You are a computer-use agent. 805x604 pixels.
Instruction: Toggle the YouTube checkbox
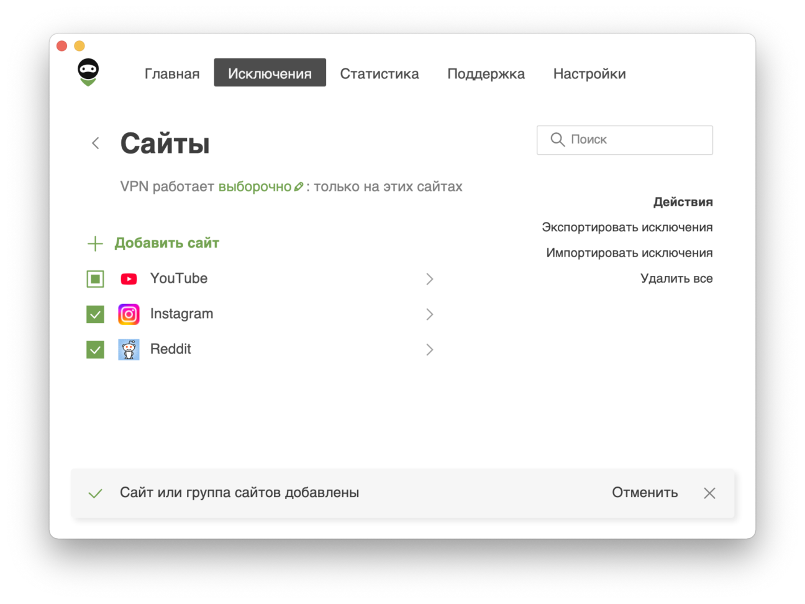pos(95,279)
